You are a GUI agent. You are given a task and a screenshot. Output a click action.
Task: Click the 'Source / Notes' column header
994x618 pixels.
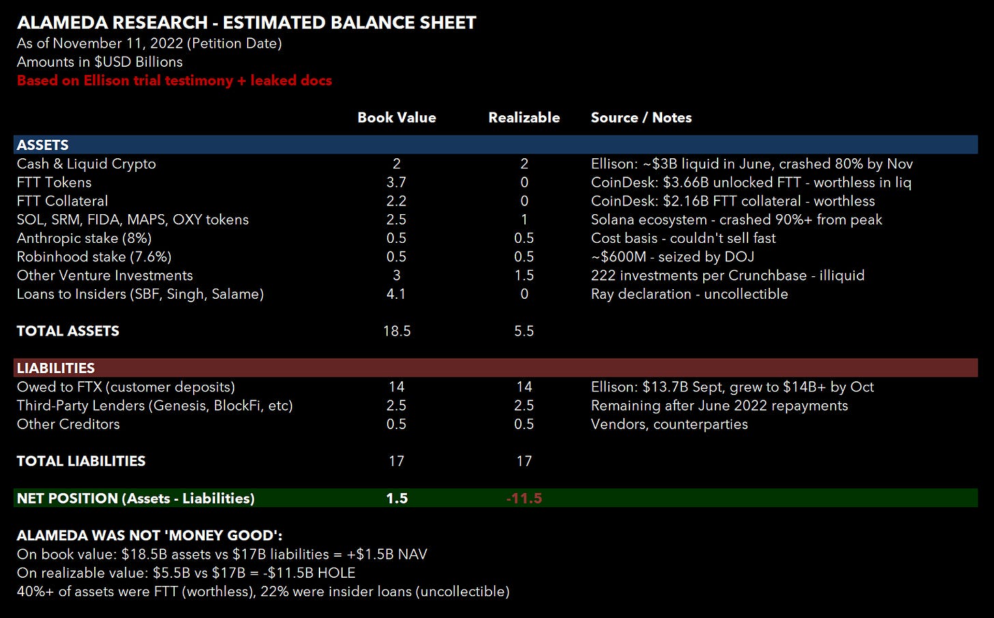click(641, 117)
